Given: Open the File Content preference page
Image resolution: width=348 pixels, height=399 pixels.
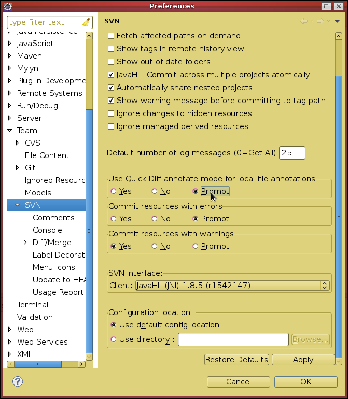Looking at the screenshot, I should pyautogui.click(x=47, y=155).
